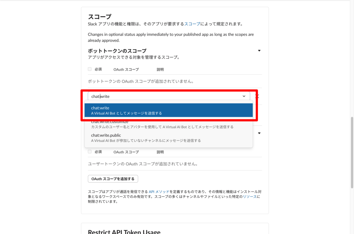Toggle 必須 checkbox in user token scopes table
Viewport: 354px width, 234px height.
(90, 152)
